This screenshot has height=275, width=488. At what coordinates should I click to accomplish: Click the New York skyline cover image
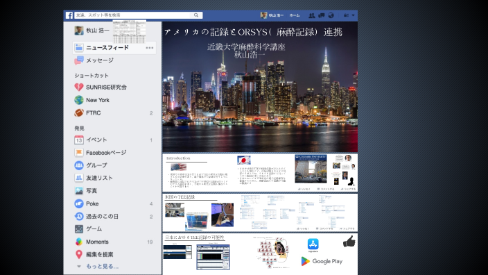[260, 87]
